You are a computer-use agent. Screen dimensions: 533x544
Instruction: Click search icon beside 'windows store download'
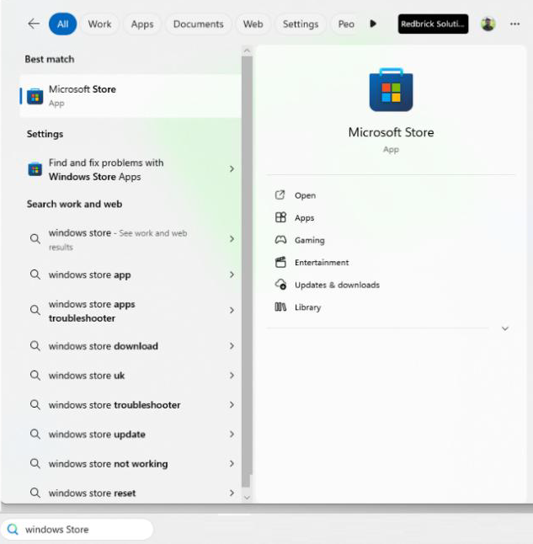click(35, 345)
